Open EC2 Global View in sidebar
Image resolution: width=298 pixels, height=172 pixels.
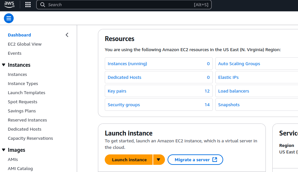pyautogui.click(x=25, y=44)
